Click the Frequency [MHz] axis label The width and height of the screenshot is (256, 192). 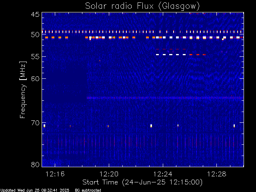point(23,90)
